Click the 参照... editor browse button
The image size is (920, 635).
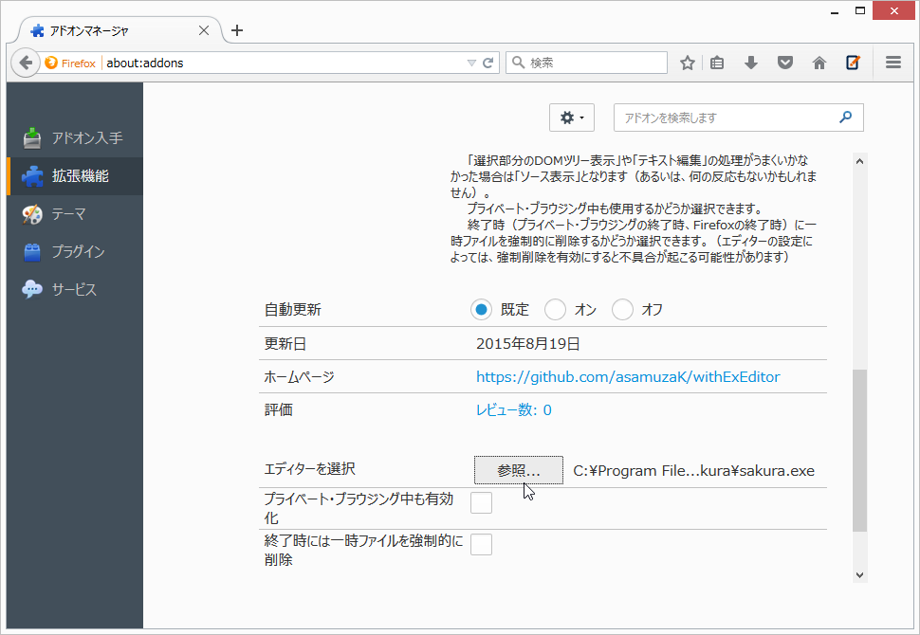tap(518, 470)
